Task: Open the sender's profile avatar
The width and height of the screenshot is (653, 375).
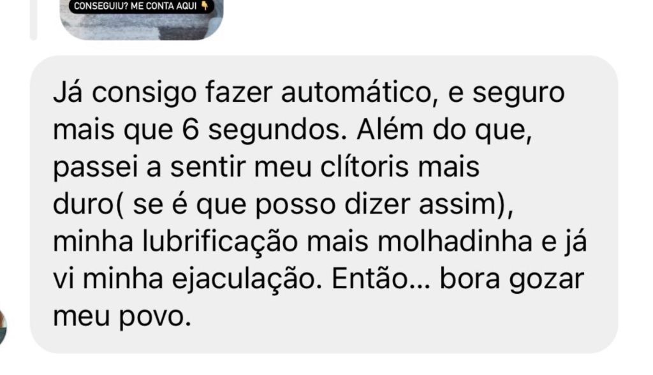Action: tap(3, 327)
